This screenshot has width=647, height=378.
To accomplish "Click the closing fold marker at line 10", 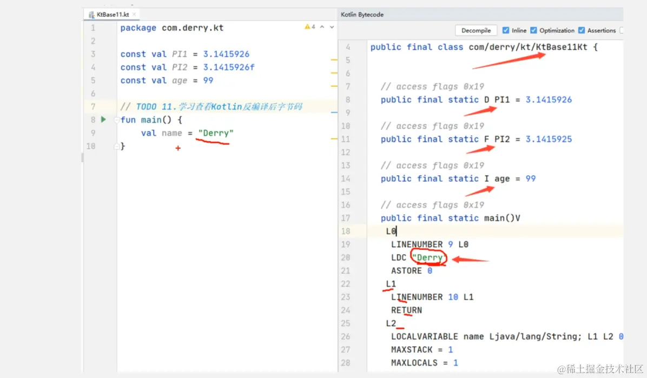I will pos(117,146).
